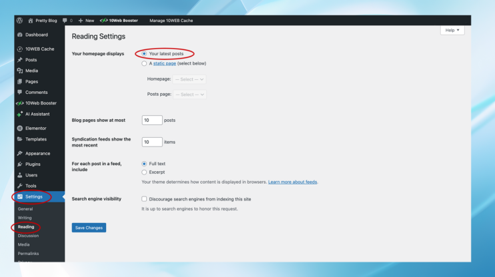Open 'Learn more about feeds' link
This screenshot has height=277, width=495.
pos(293,182)
